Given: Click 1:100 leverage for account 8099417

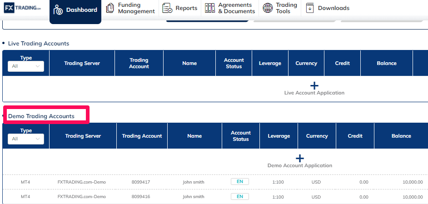Looking at the screenshot, I should [x=279, y=182].
